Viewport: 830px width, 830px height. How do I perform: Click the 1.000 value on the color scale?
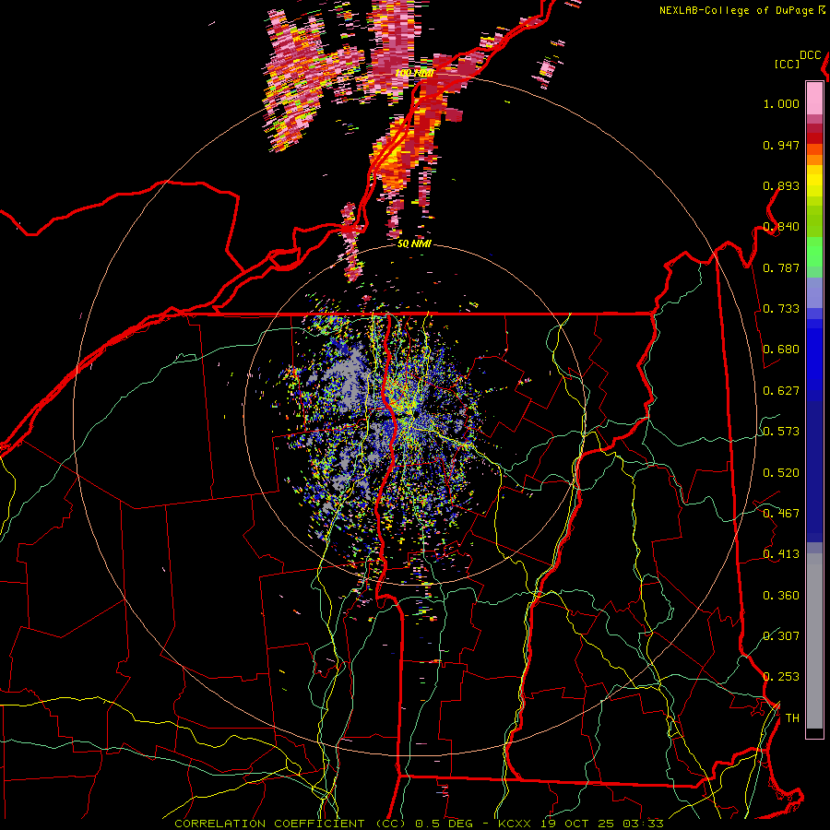click(781, 103)
